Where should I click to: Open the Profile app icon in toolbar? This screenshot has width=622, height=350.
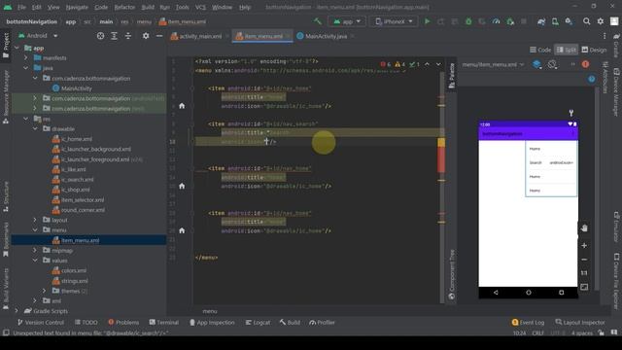coord(496,21)
